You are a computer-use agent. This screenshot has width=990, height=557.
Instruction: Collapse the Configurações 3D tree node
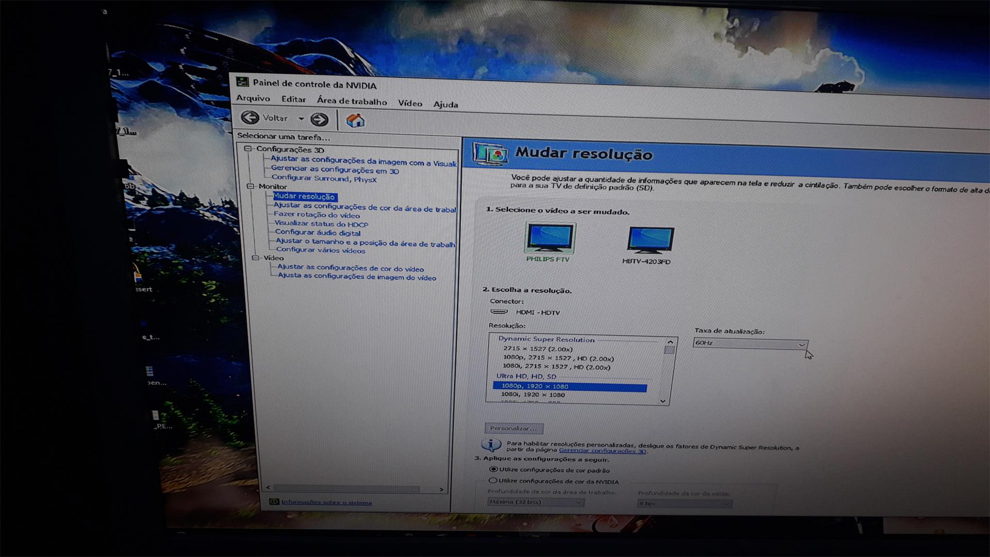click(x=247, y=149)
